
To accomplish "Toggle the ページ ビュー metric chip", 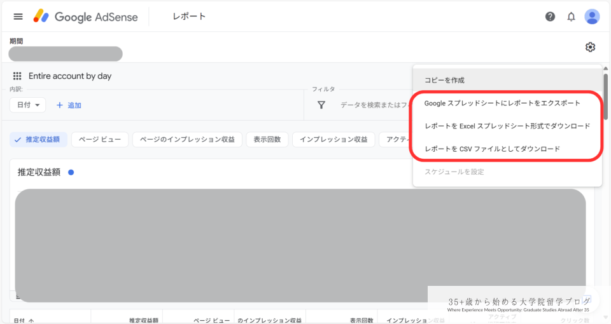I will point(100,139).
